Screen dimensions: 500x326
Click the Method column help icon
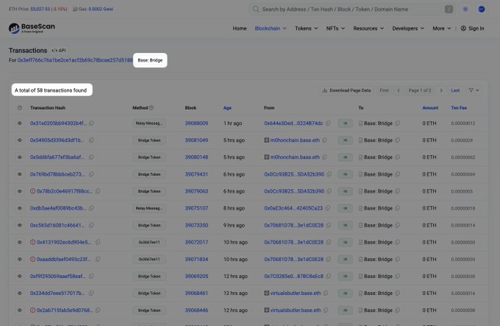151,107
